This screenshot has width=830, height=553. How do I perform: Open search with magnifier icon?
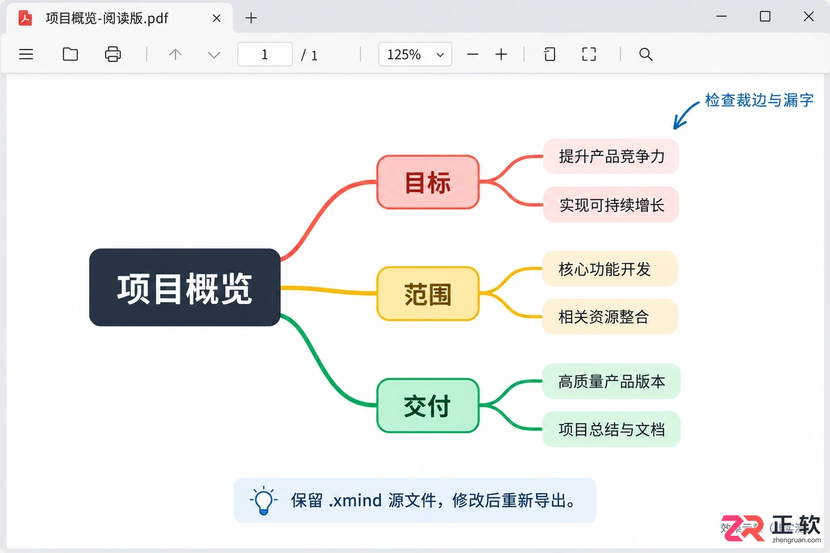pyautogui.click(x=646, y=55)
